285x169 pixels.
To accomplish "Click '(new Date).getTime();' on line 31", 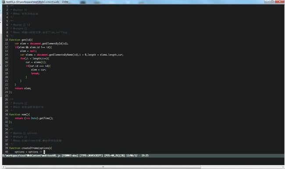I will click(39, 118).
